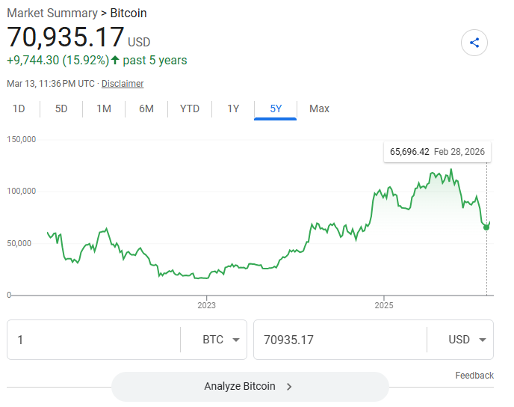The height and width of the screenshot is (407, 514).
Task: Switch to the 1M chart range
Action: (104, 108)
